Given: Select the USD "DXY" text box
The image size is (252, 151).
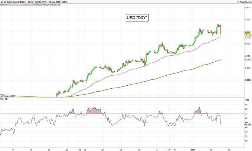Looking at the screenshot, I should click(x=137, y=18).
